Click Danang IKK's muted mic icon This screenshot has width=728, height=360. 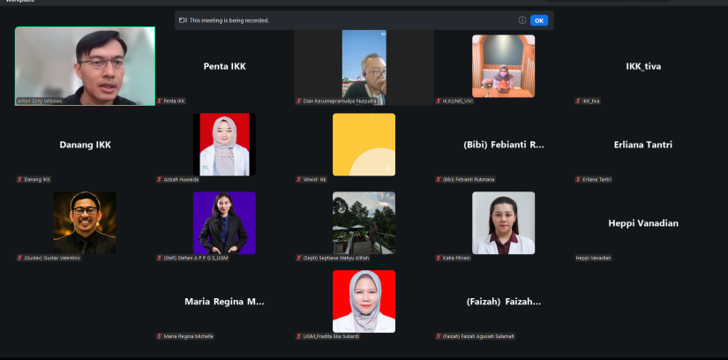[19, 179]
